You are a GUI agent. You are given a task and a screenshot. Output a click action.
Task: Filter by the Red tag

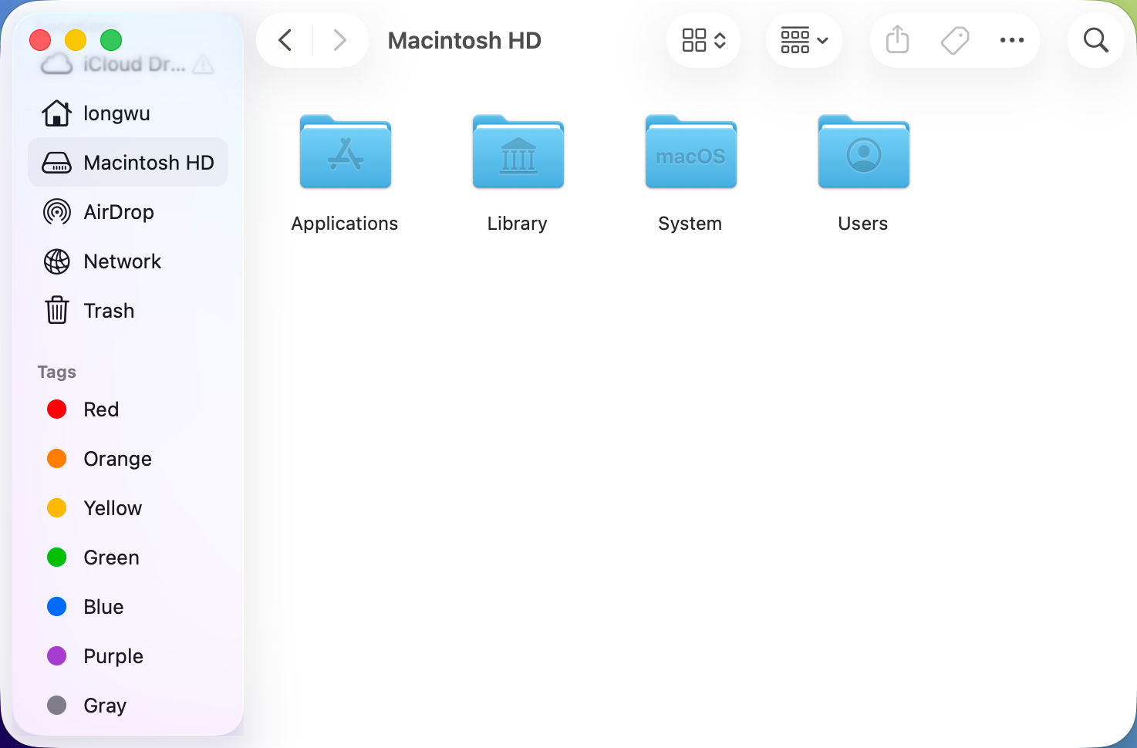pos(128,409)
